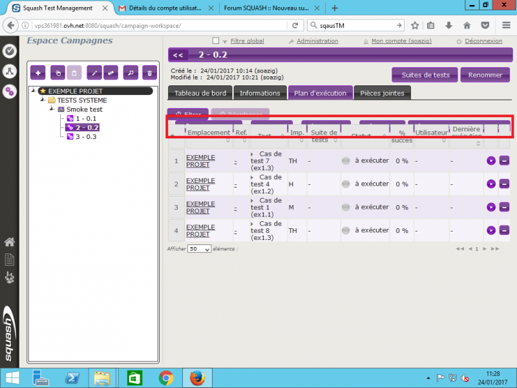This screenshot has width=517, height=388.
Task: Open the Administration link
Action: pos(317,41)
